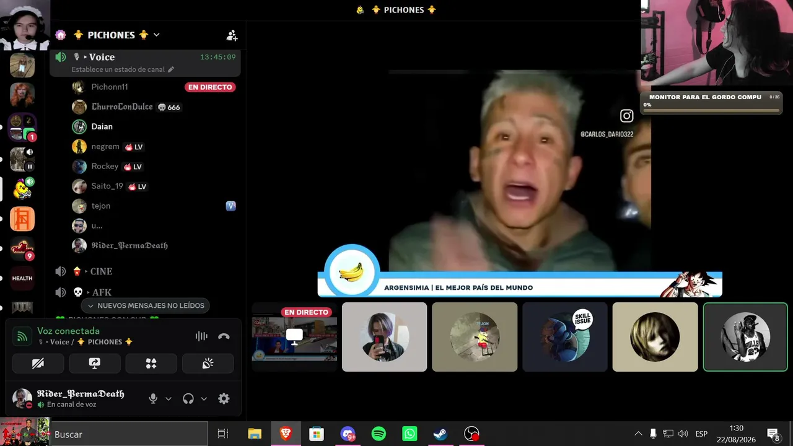Open the input device options chevron
Screen dimensions: 793x446
168,399
